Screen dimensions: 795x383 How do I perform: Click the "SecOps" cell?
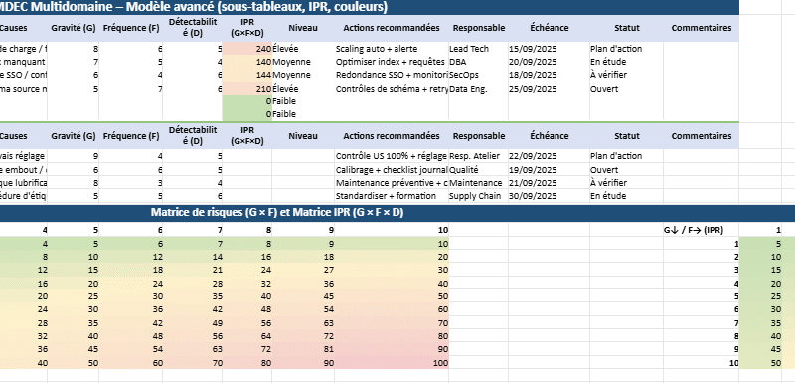coord(478,75)
